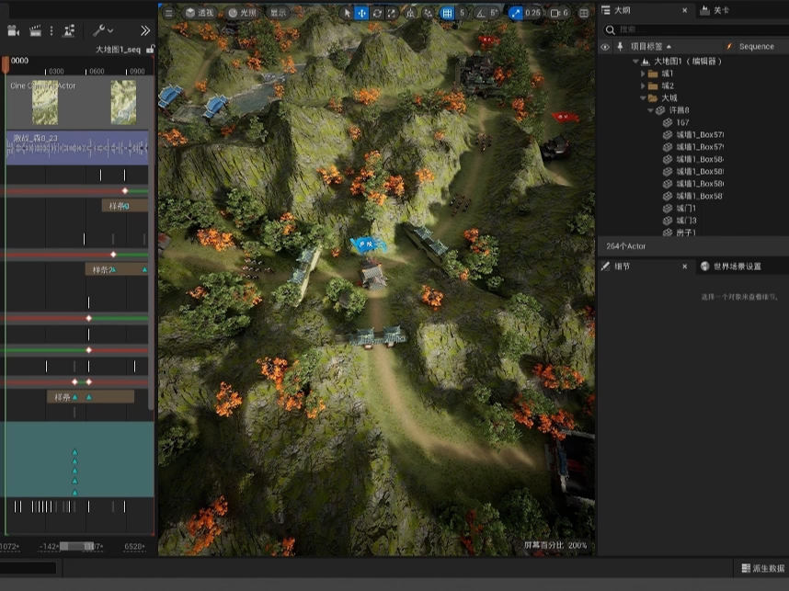Viewport: 789px width, 591px height.
Task: Click the lightning icon in outliner header
Action: [729, 45]
